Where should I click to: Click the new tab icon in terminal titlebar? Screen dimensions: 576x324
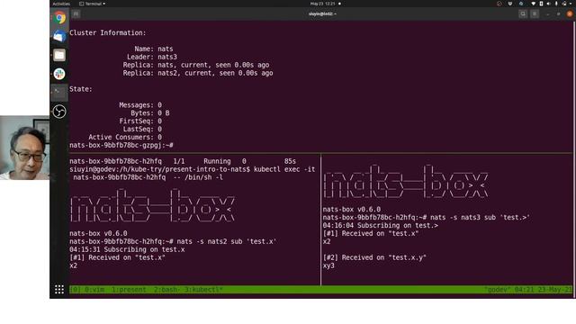click(x=76, y=14)
